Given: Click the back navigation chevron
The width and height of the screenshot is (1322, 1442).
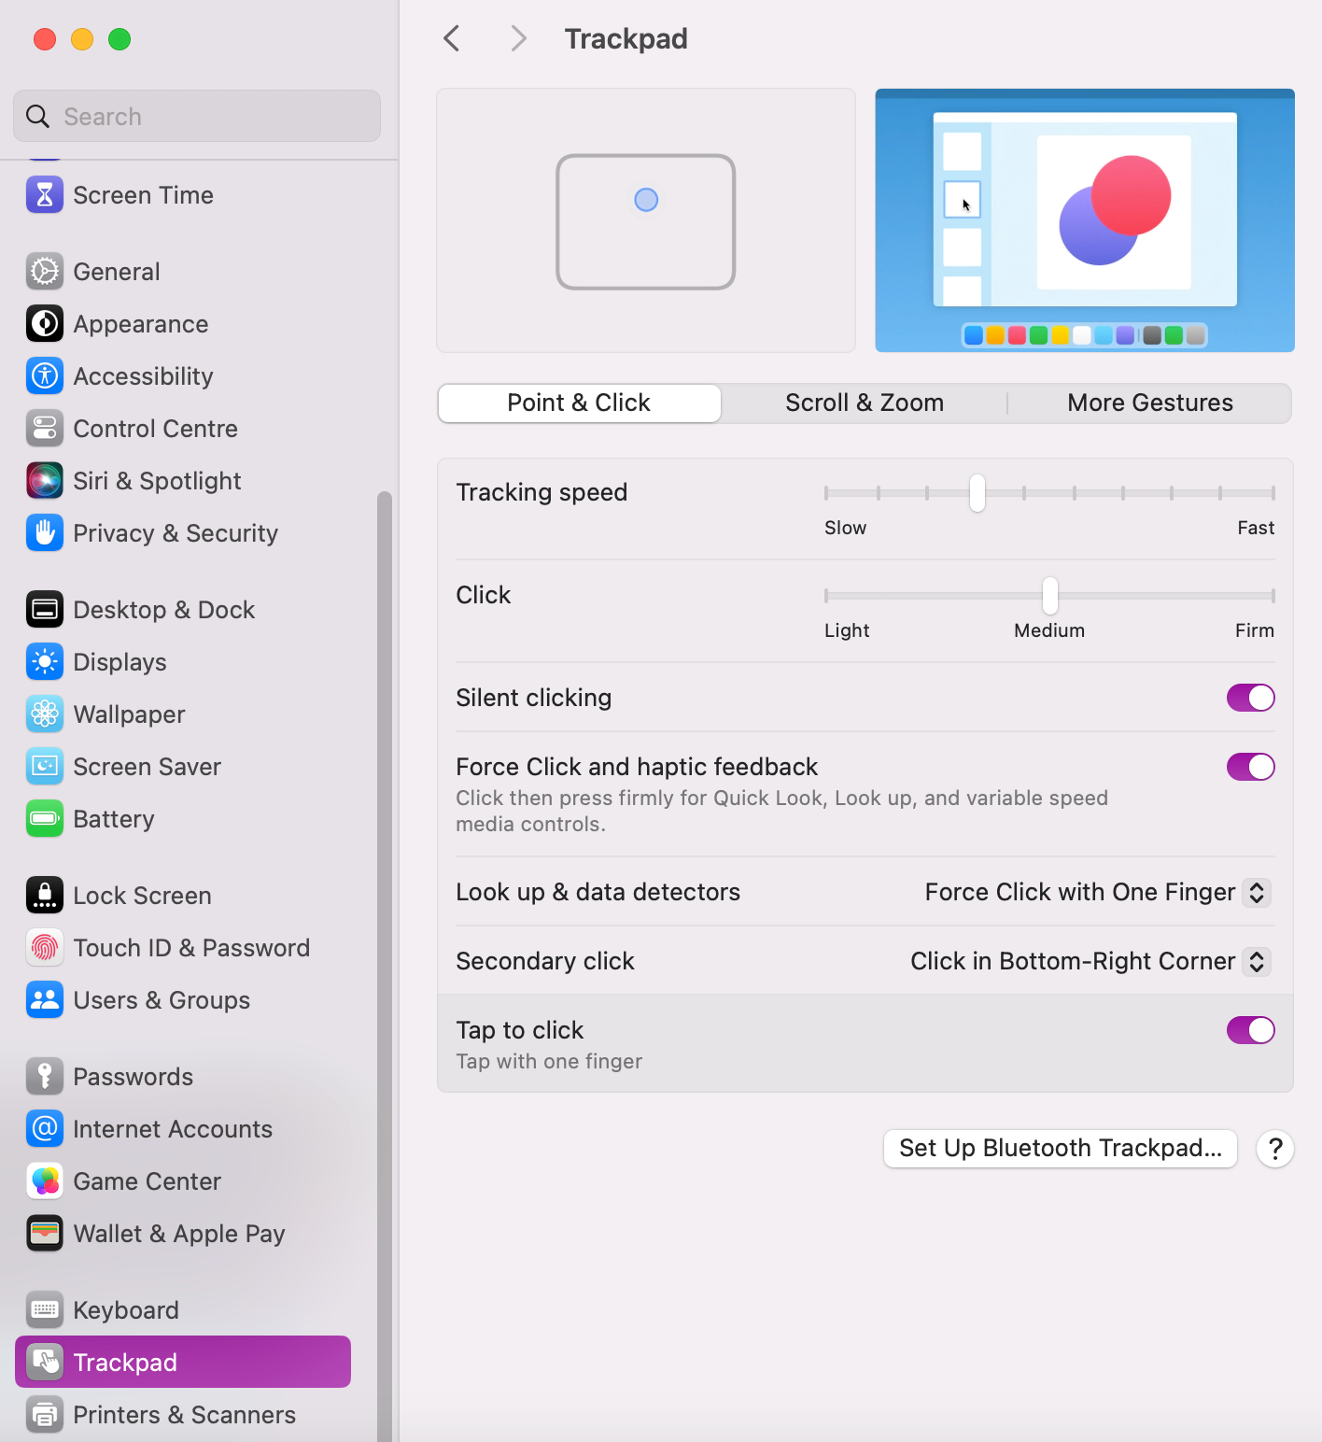Looking at the screenshot, I should click(x=452, y=38).
